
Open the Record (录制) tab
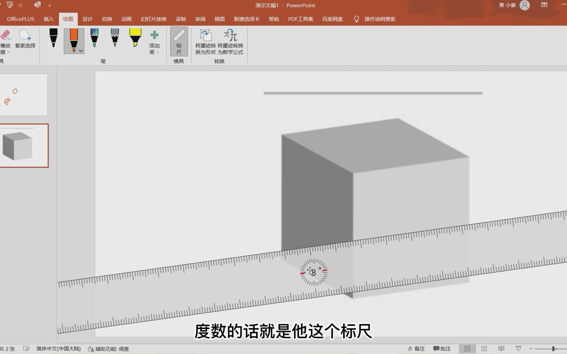point(180,19)
